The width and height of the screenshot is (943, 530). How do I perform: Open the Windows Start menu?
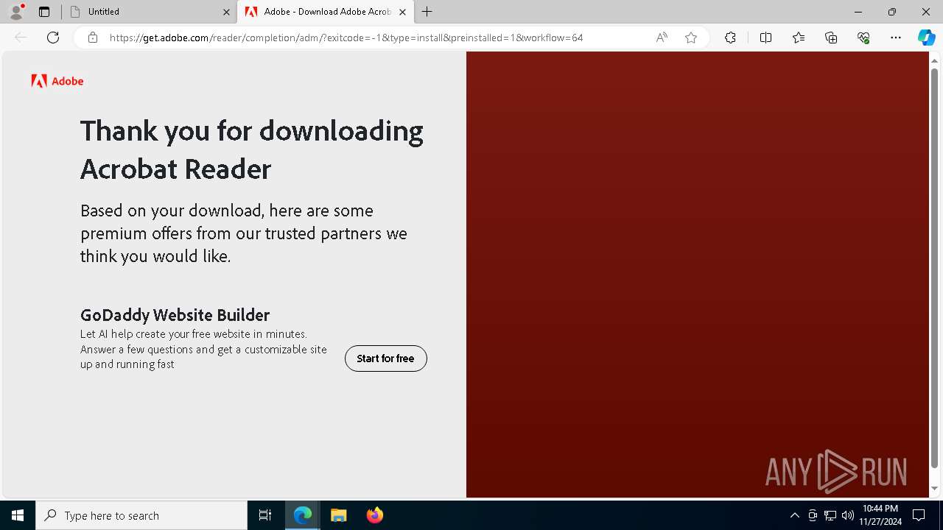tap(18, 515)
